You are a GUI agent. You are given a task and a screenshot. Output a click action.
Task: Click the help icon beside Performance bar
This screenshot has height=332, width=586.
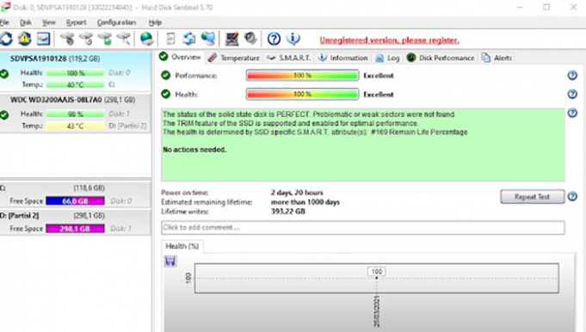(x=572, y=76)
